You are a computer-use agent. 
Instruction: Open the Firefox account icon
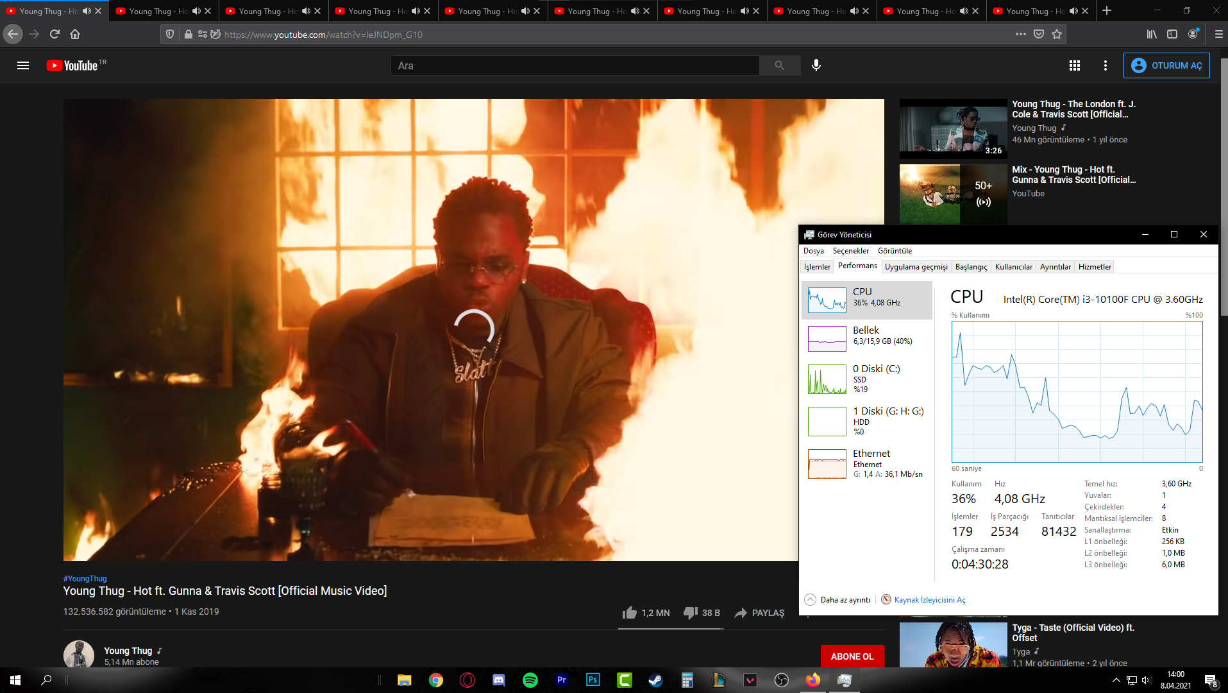coord(1193,34)
